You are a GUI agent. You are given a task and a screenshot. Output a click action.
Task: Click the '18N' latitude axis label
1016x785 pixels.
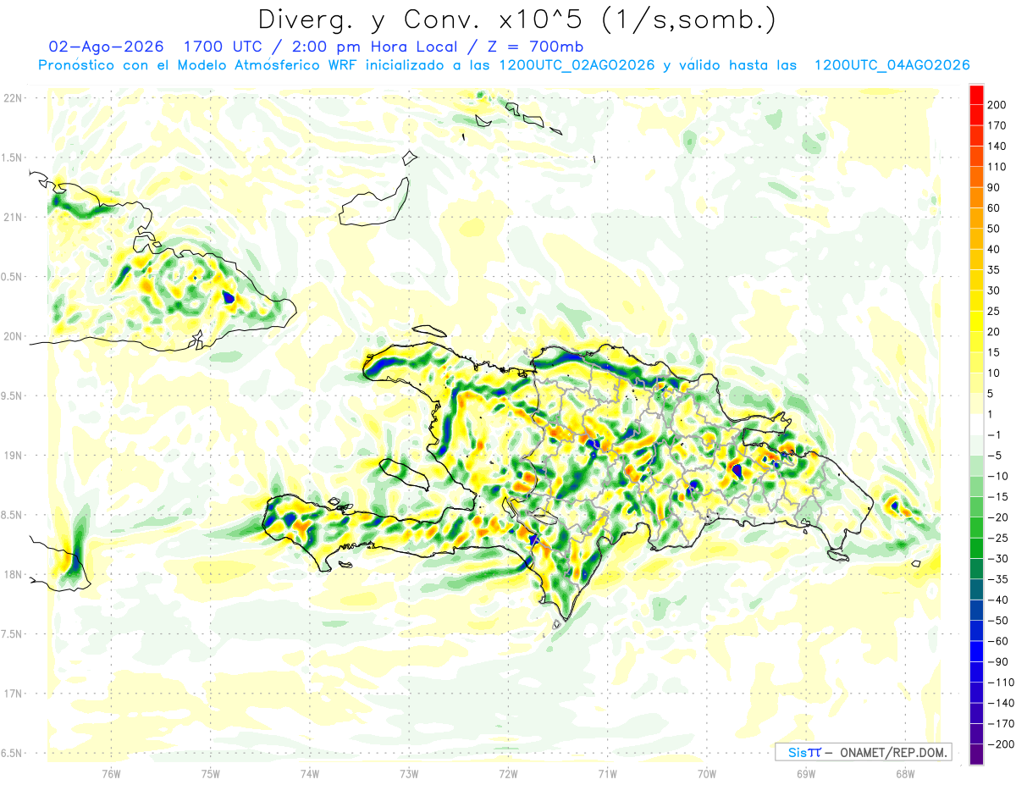click(x=13, y=574)
